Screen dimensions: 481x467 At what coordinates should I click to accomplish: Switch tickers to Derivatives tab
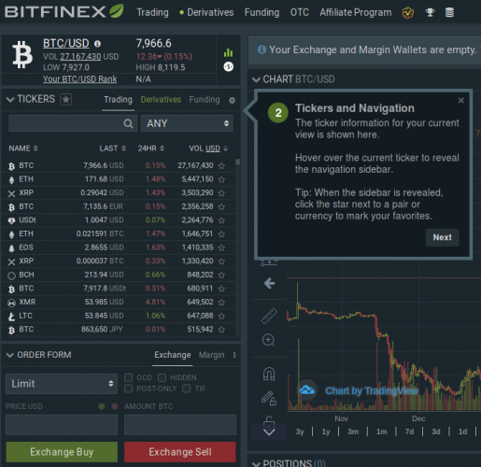coord(161,100)
